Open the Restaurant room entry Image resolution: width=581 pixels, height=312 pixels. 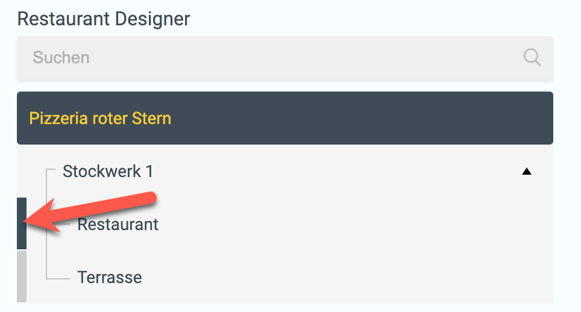pyautogui.click(x=118, y=224)
